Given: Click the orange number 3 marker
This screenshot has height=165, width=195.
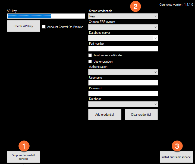Looking at the screenshot, I should click(x=177, y=146).
